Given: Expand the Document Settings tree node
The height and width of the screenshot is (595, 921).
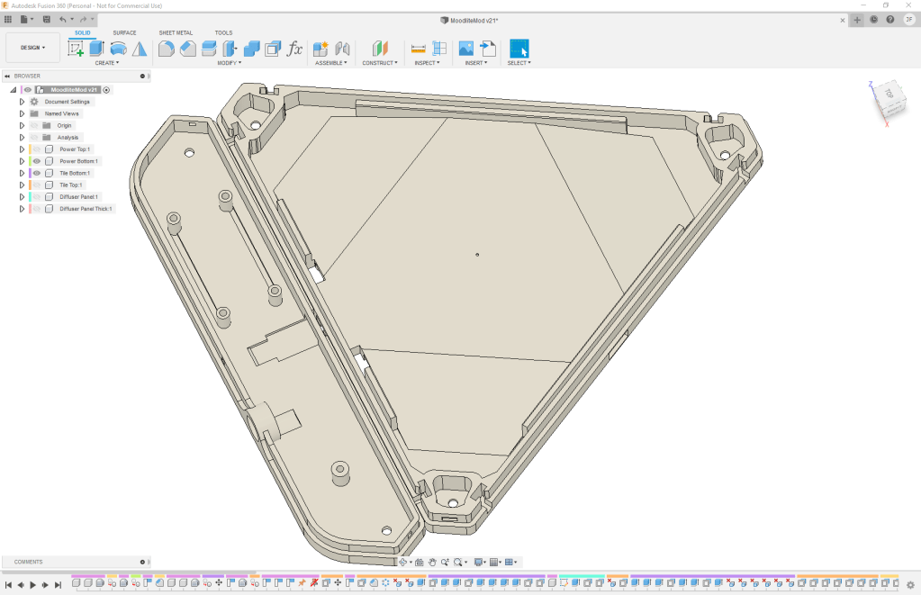Looking at the screenshot, I should point(22,102).
